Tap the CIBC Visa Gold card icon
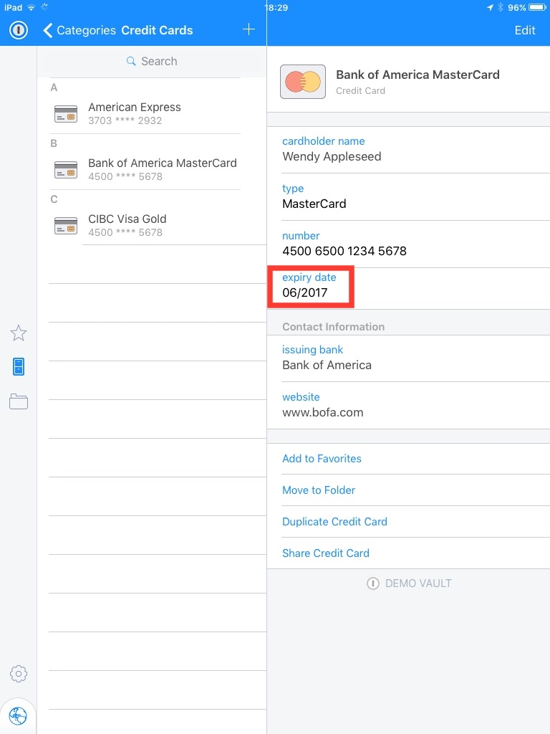 point(66,226)
